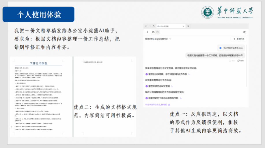Click the browser refresh icon

pos(154,26)
